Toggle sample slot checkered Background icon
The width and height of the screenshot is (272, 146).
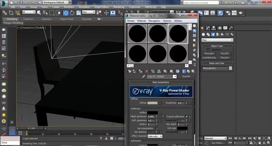(194, 35)
